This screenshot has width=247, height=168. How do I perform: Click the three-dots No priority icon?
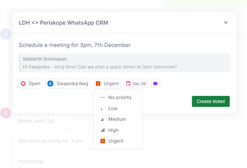pos(103,98)
